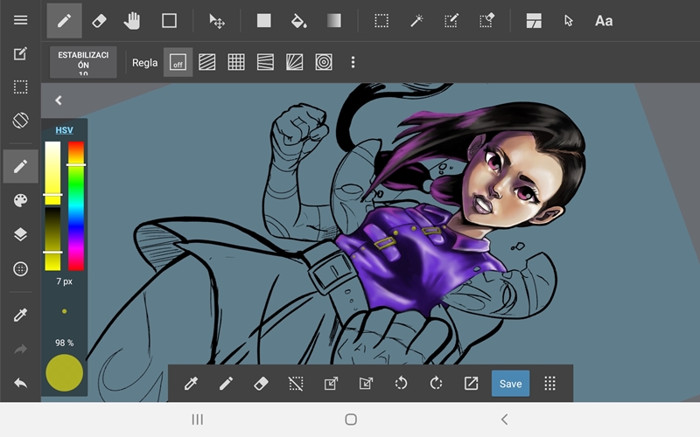Select the Selection Eraser tool

[x=486, y=20]
